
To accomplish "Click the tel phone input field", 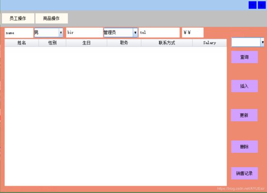I will pyautogui.click(x=159, y=32).
